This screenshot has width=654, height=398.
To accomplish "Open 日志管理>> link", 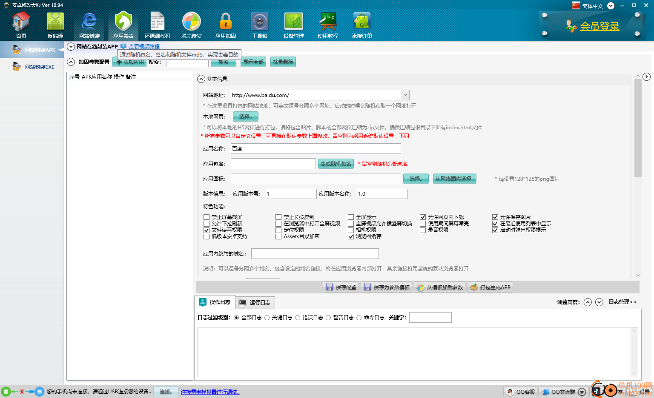I will 622,302.
